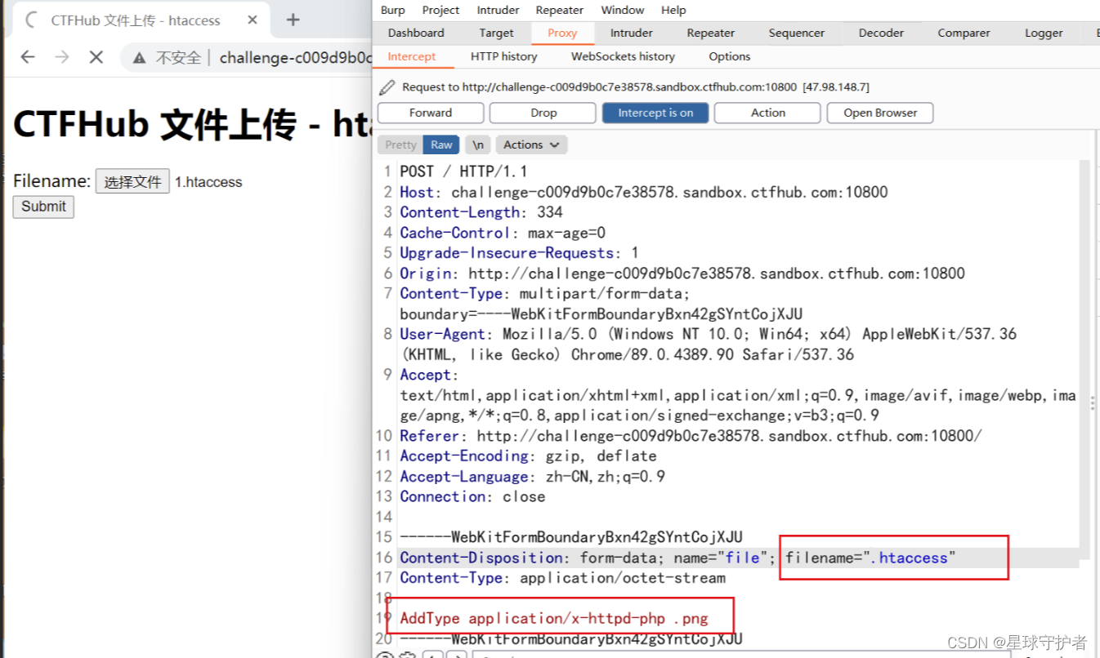Screen dimensions: 1100x658
Task: Click Open Browser button
Action: click(x=880, y=113)
